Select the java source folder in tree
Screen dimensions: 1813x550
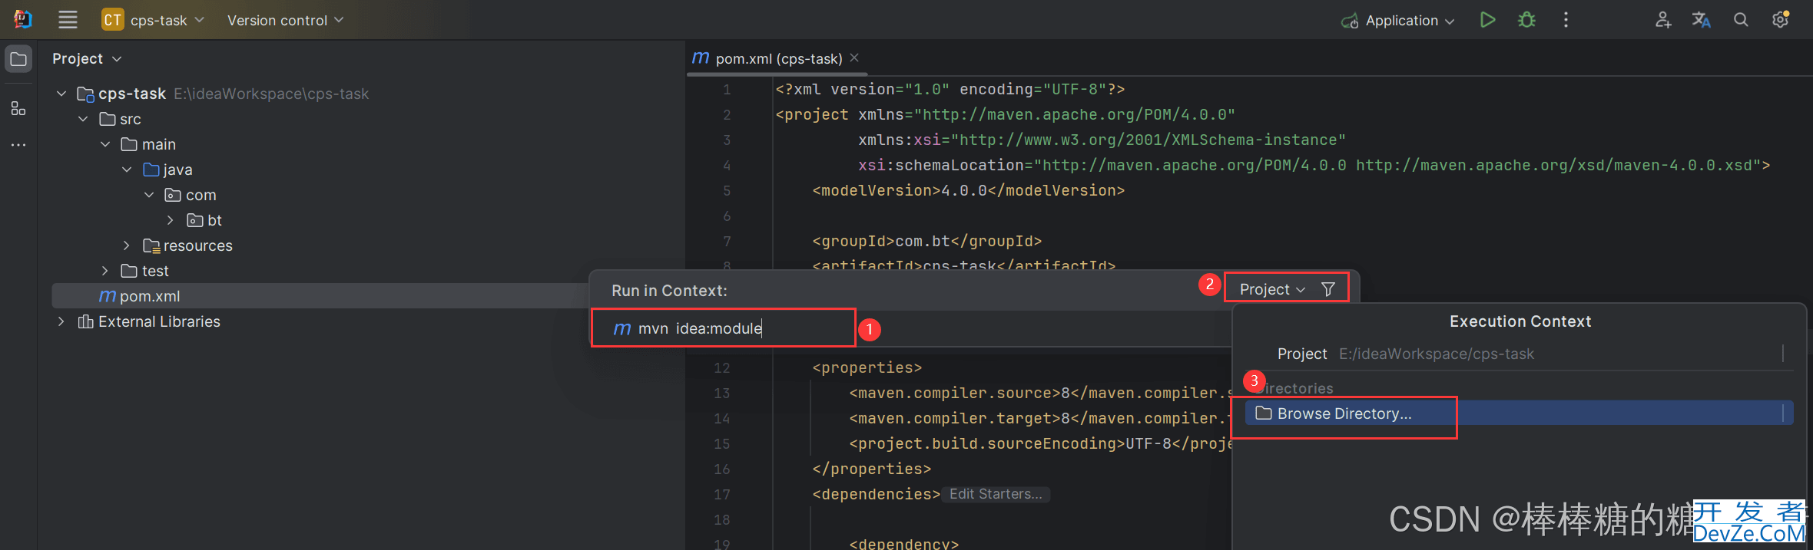point(167,170)
